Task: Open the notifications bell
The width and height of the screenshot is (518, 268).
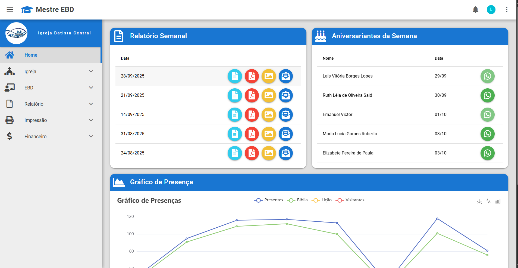Action: (x=475, y=9)
